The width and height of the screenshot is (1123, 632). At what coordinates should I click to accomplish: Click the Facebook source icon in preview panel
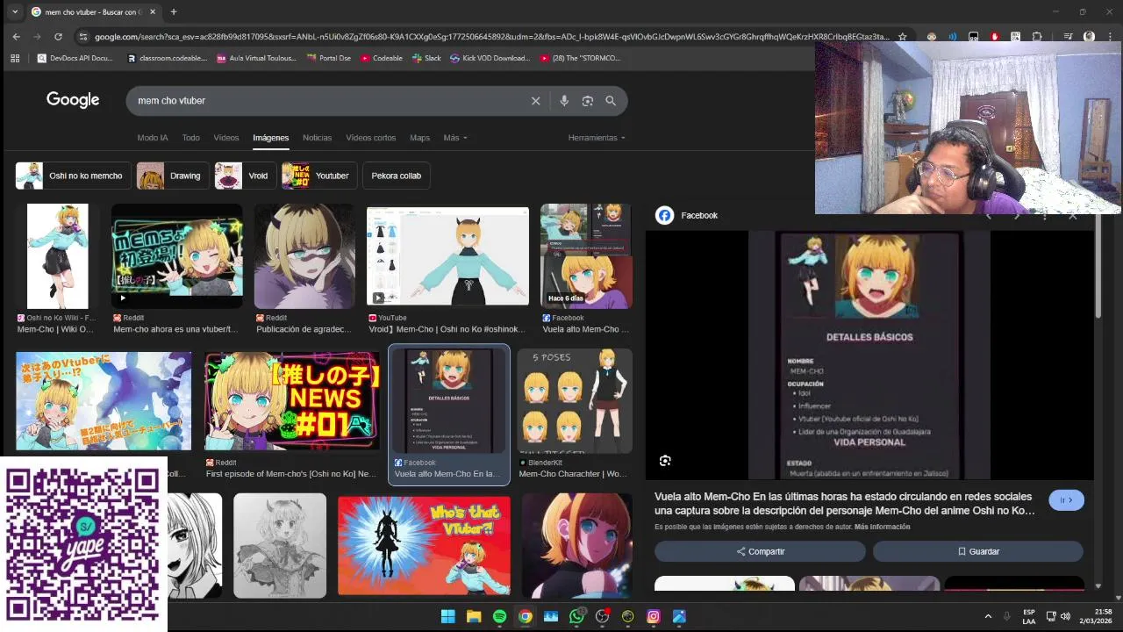tap(665, 215)
